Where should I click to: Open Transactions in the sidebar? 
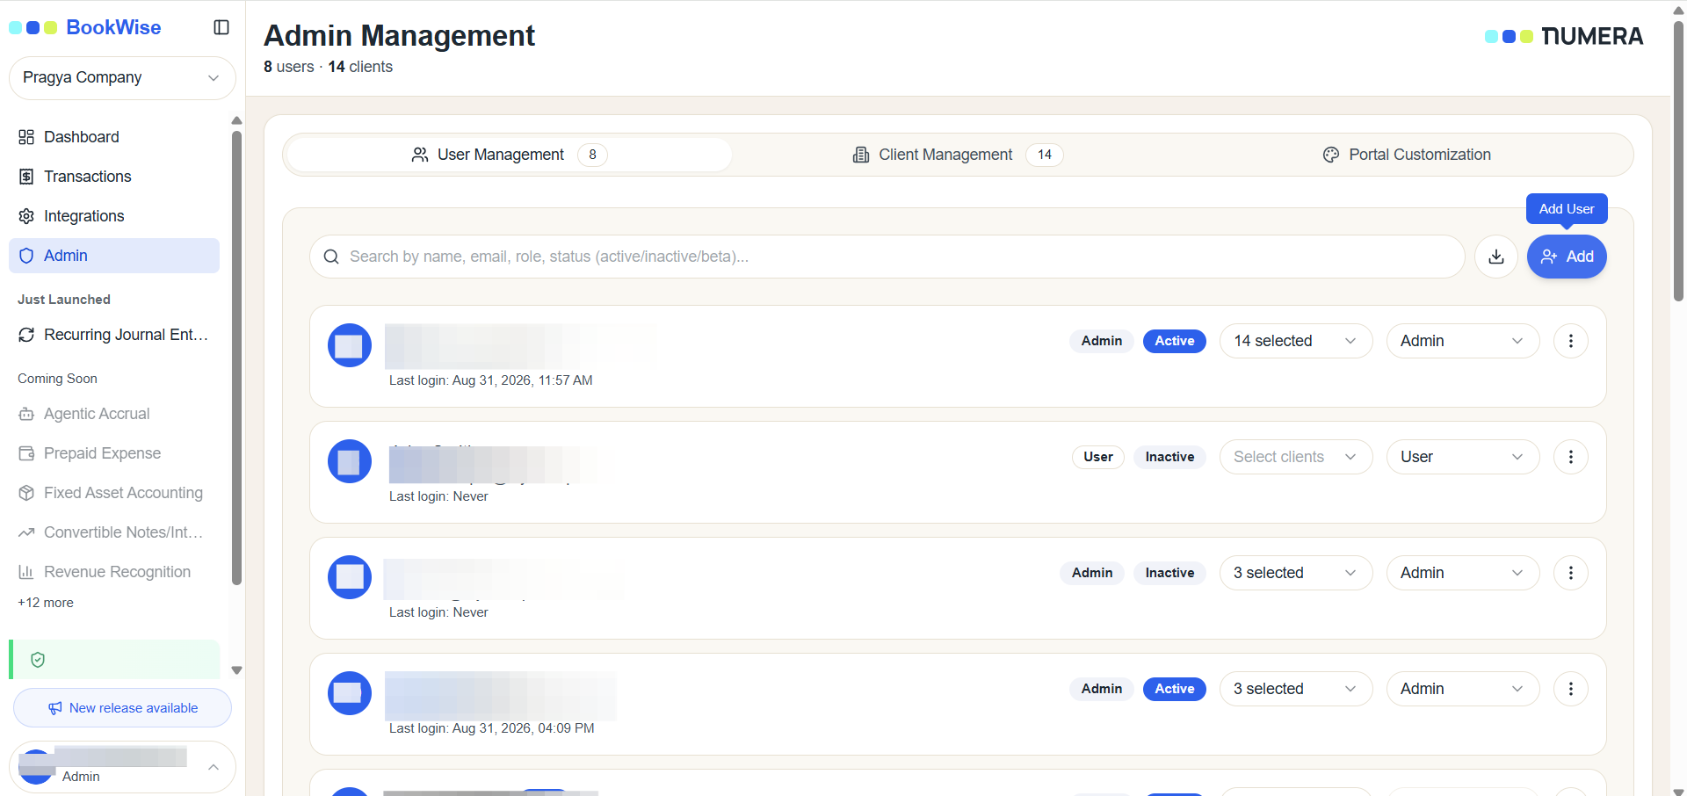pos(114,177)
